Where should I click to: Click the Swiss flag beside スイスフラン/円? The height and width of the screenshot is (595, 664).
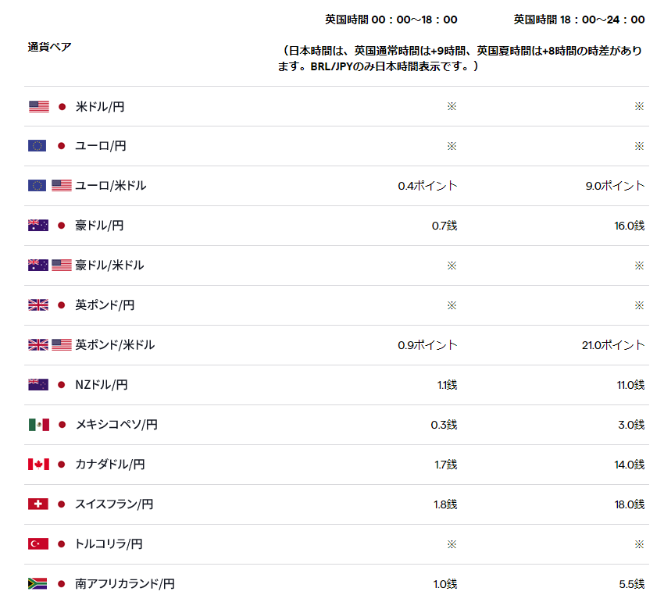(x=38, y=504)
